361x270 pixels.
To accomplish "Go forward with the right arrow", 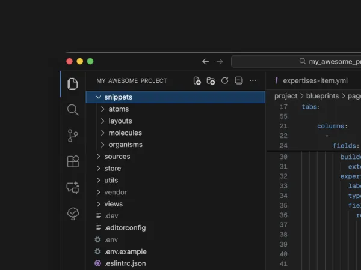I will click(220, 62).
